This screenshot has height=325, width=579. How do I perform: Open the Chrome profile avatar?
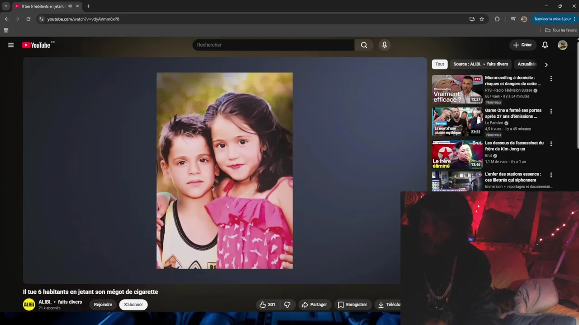524,19
